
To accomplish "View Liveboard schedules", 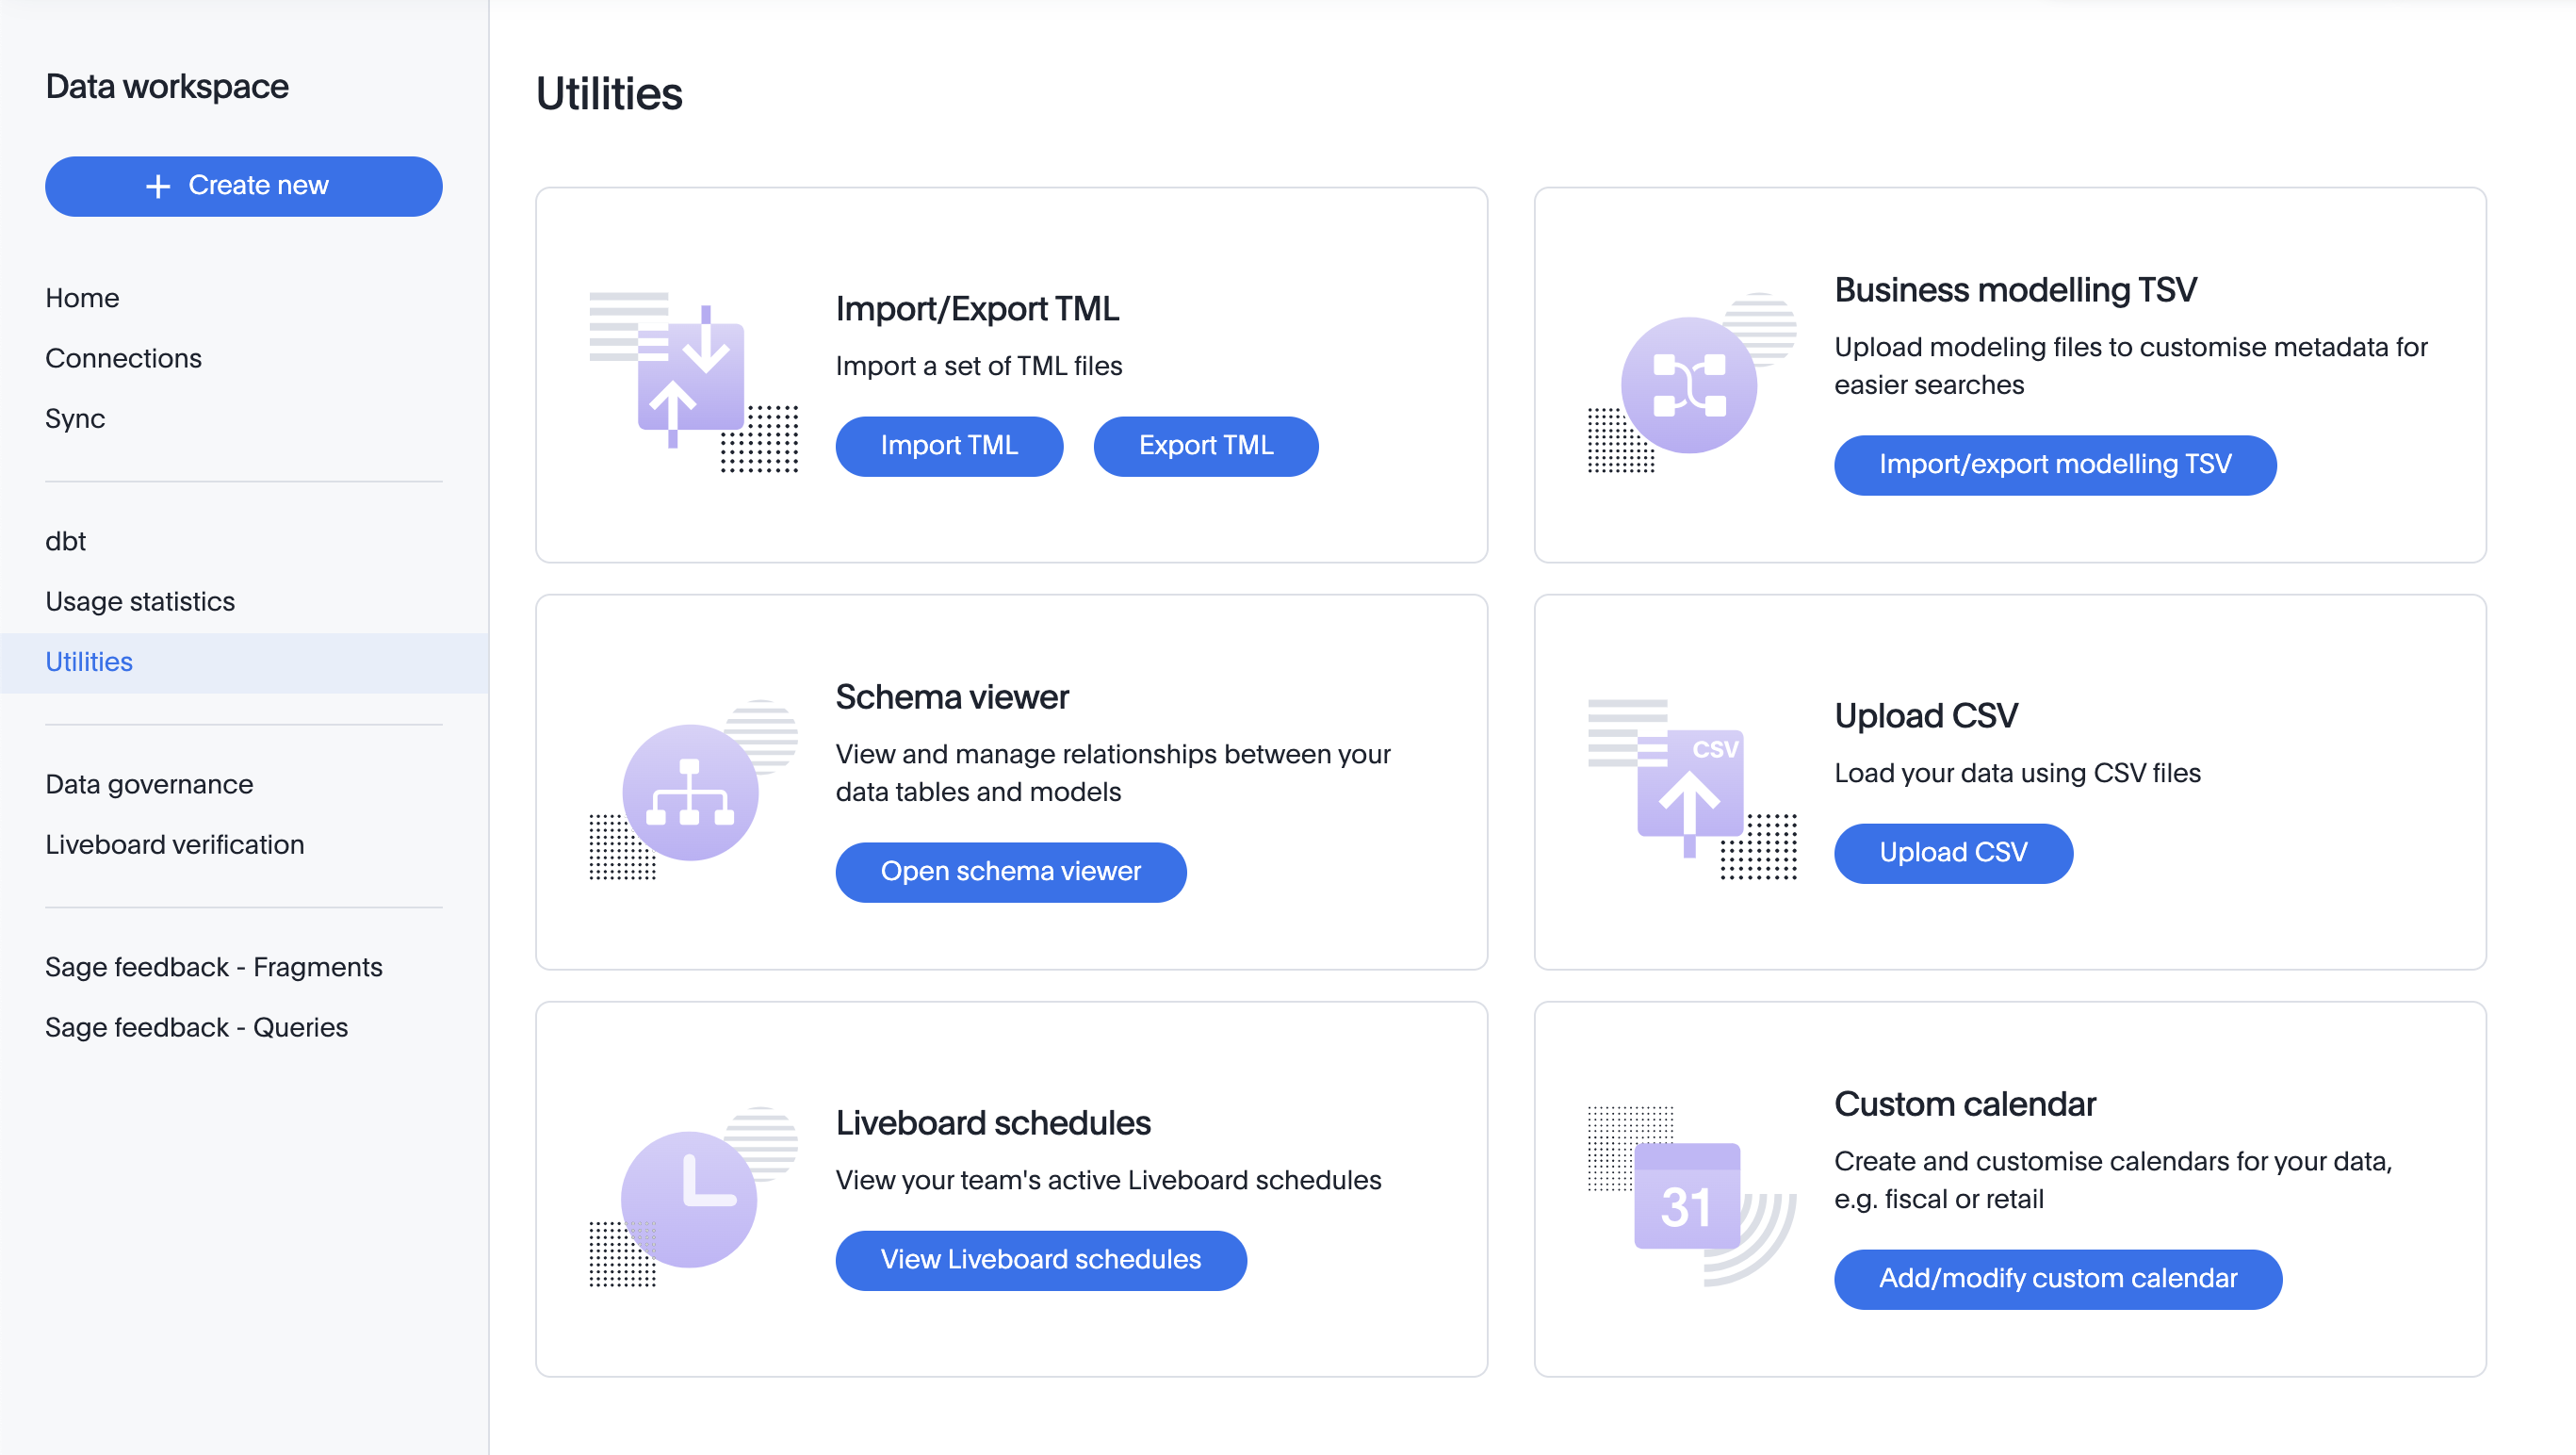I will [x=1040, y=1260].
